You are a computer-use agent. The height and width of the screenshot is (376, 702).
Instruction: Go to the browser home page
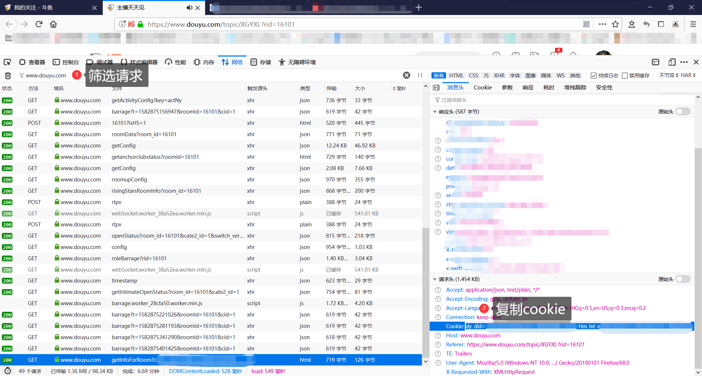click(x=53, y=24)
